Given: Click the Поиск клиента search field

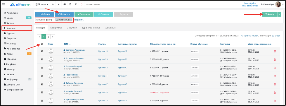Looking at the screenshot, I should click(x=93, y=4).
